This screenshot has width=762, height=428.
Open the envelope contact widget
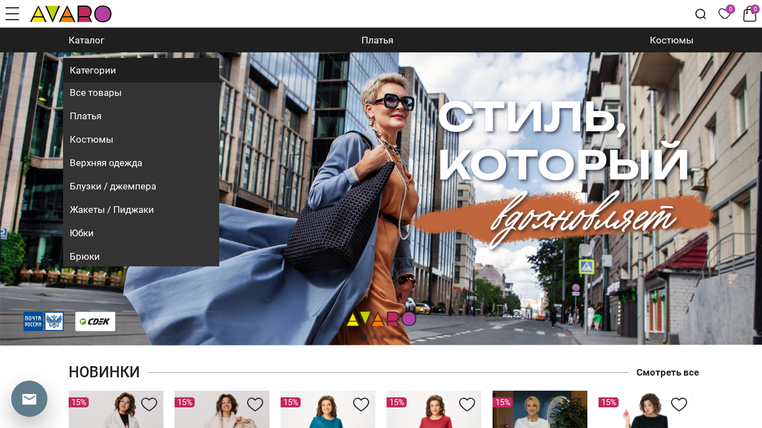click(x=29, y=399)
